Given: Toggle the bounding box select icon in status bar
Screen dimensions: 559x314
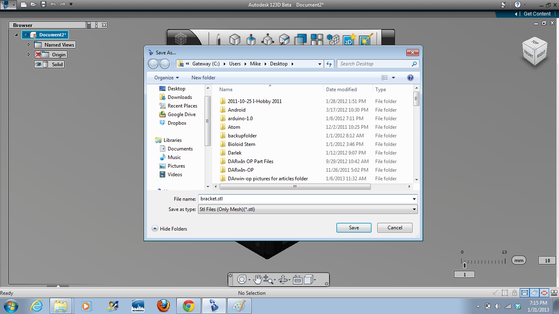Looking at the screenshot, I should (x=505, y=293).
